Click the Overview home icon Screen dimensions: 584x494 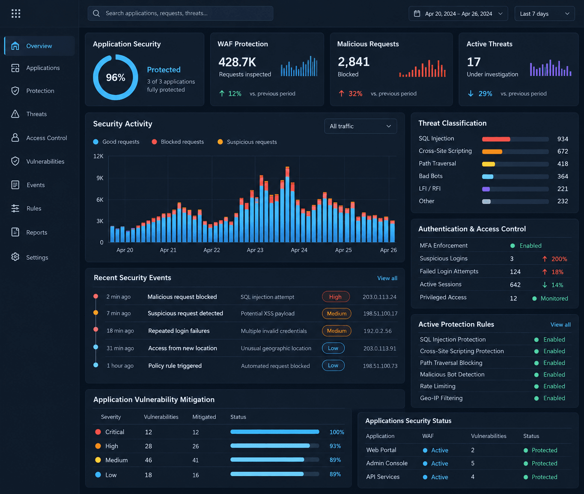tap(15, 46)
